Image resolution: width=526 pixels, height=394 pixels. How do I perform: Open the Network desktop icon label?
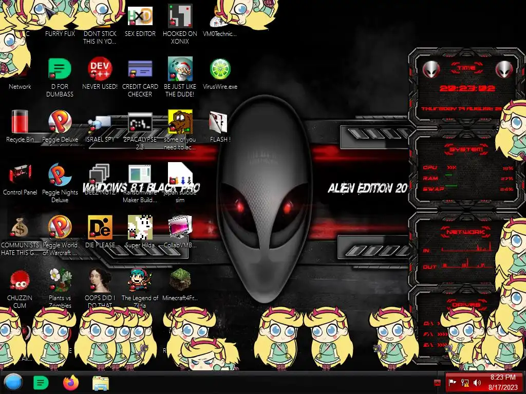(20, 86)
